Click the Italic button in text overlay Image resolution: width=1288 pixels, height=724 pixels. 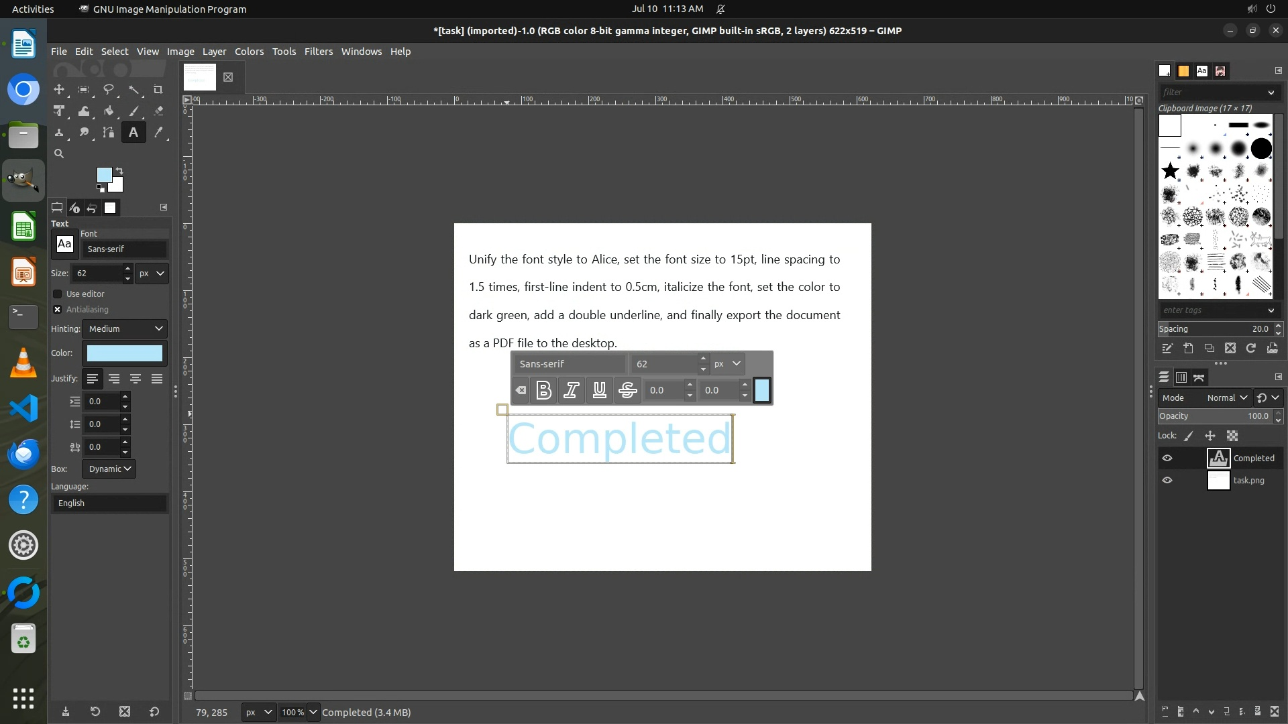point(571,390)
